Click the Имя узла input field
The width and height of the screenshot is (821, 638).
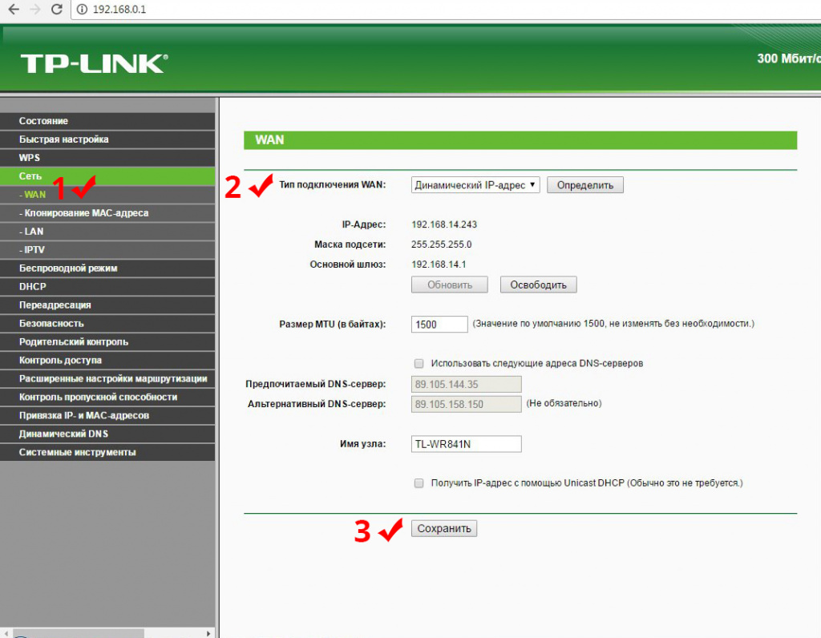coord(466,444)
